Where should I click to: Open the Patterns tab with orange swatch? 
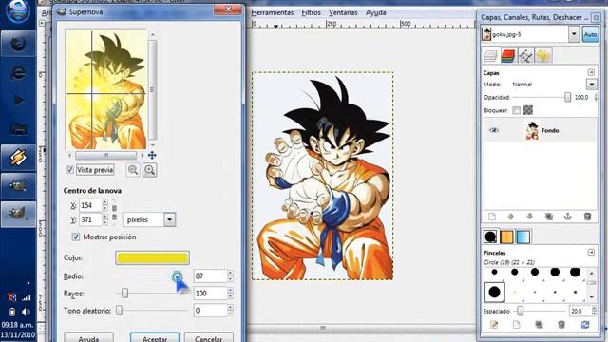click(506, 237)
